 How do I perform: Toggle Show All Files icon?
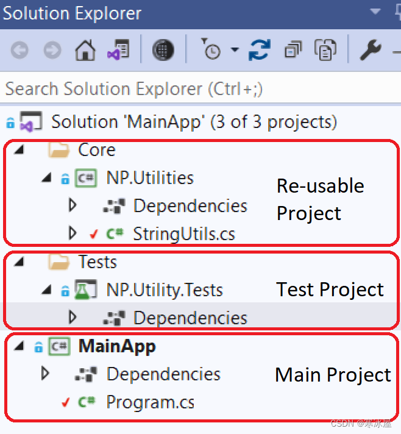[x=325, y=50]
